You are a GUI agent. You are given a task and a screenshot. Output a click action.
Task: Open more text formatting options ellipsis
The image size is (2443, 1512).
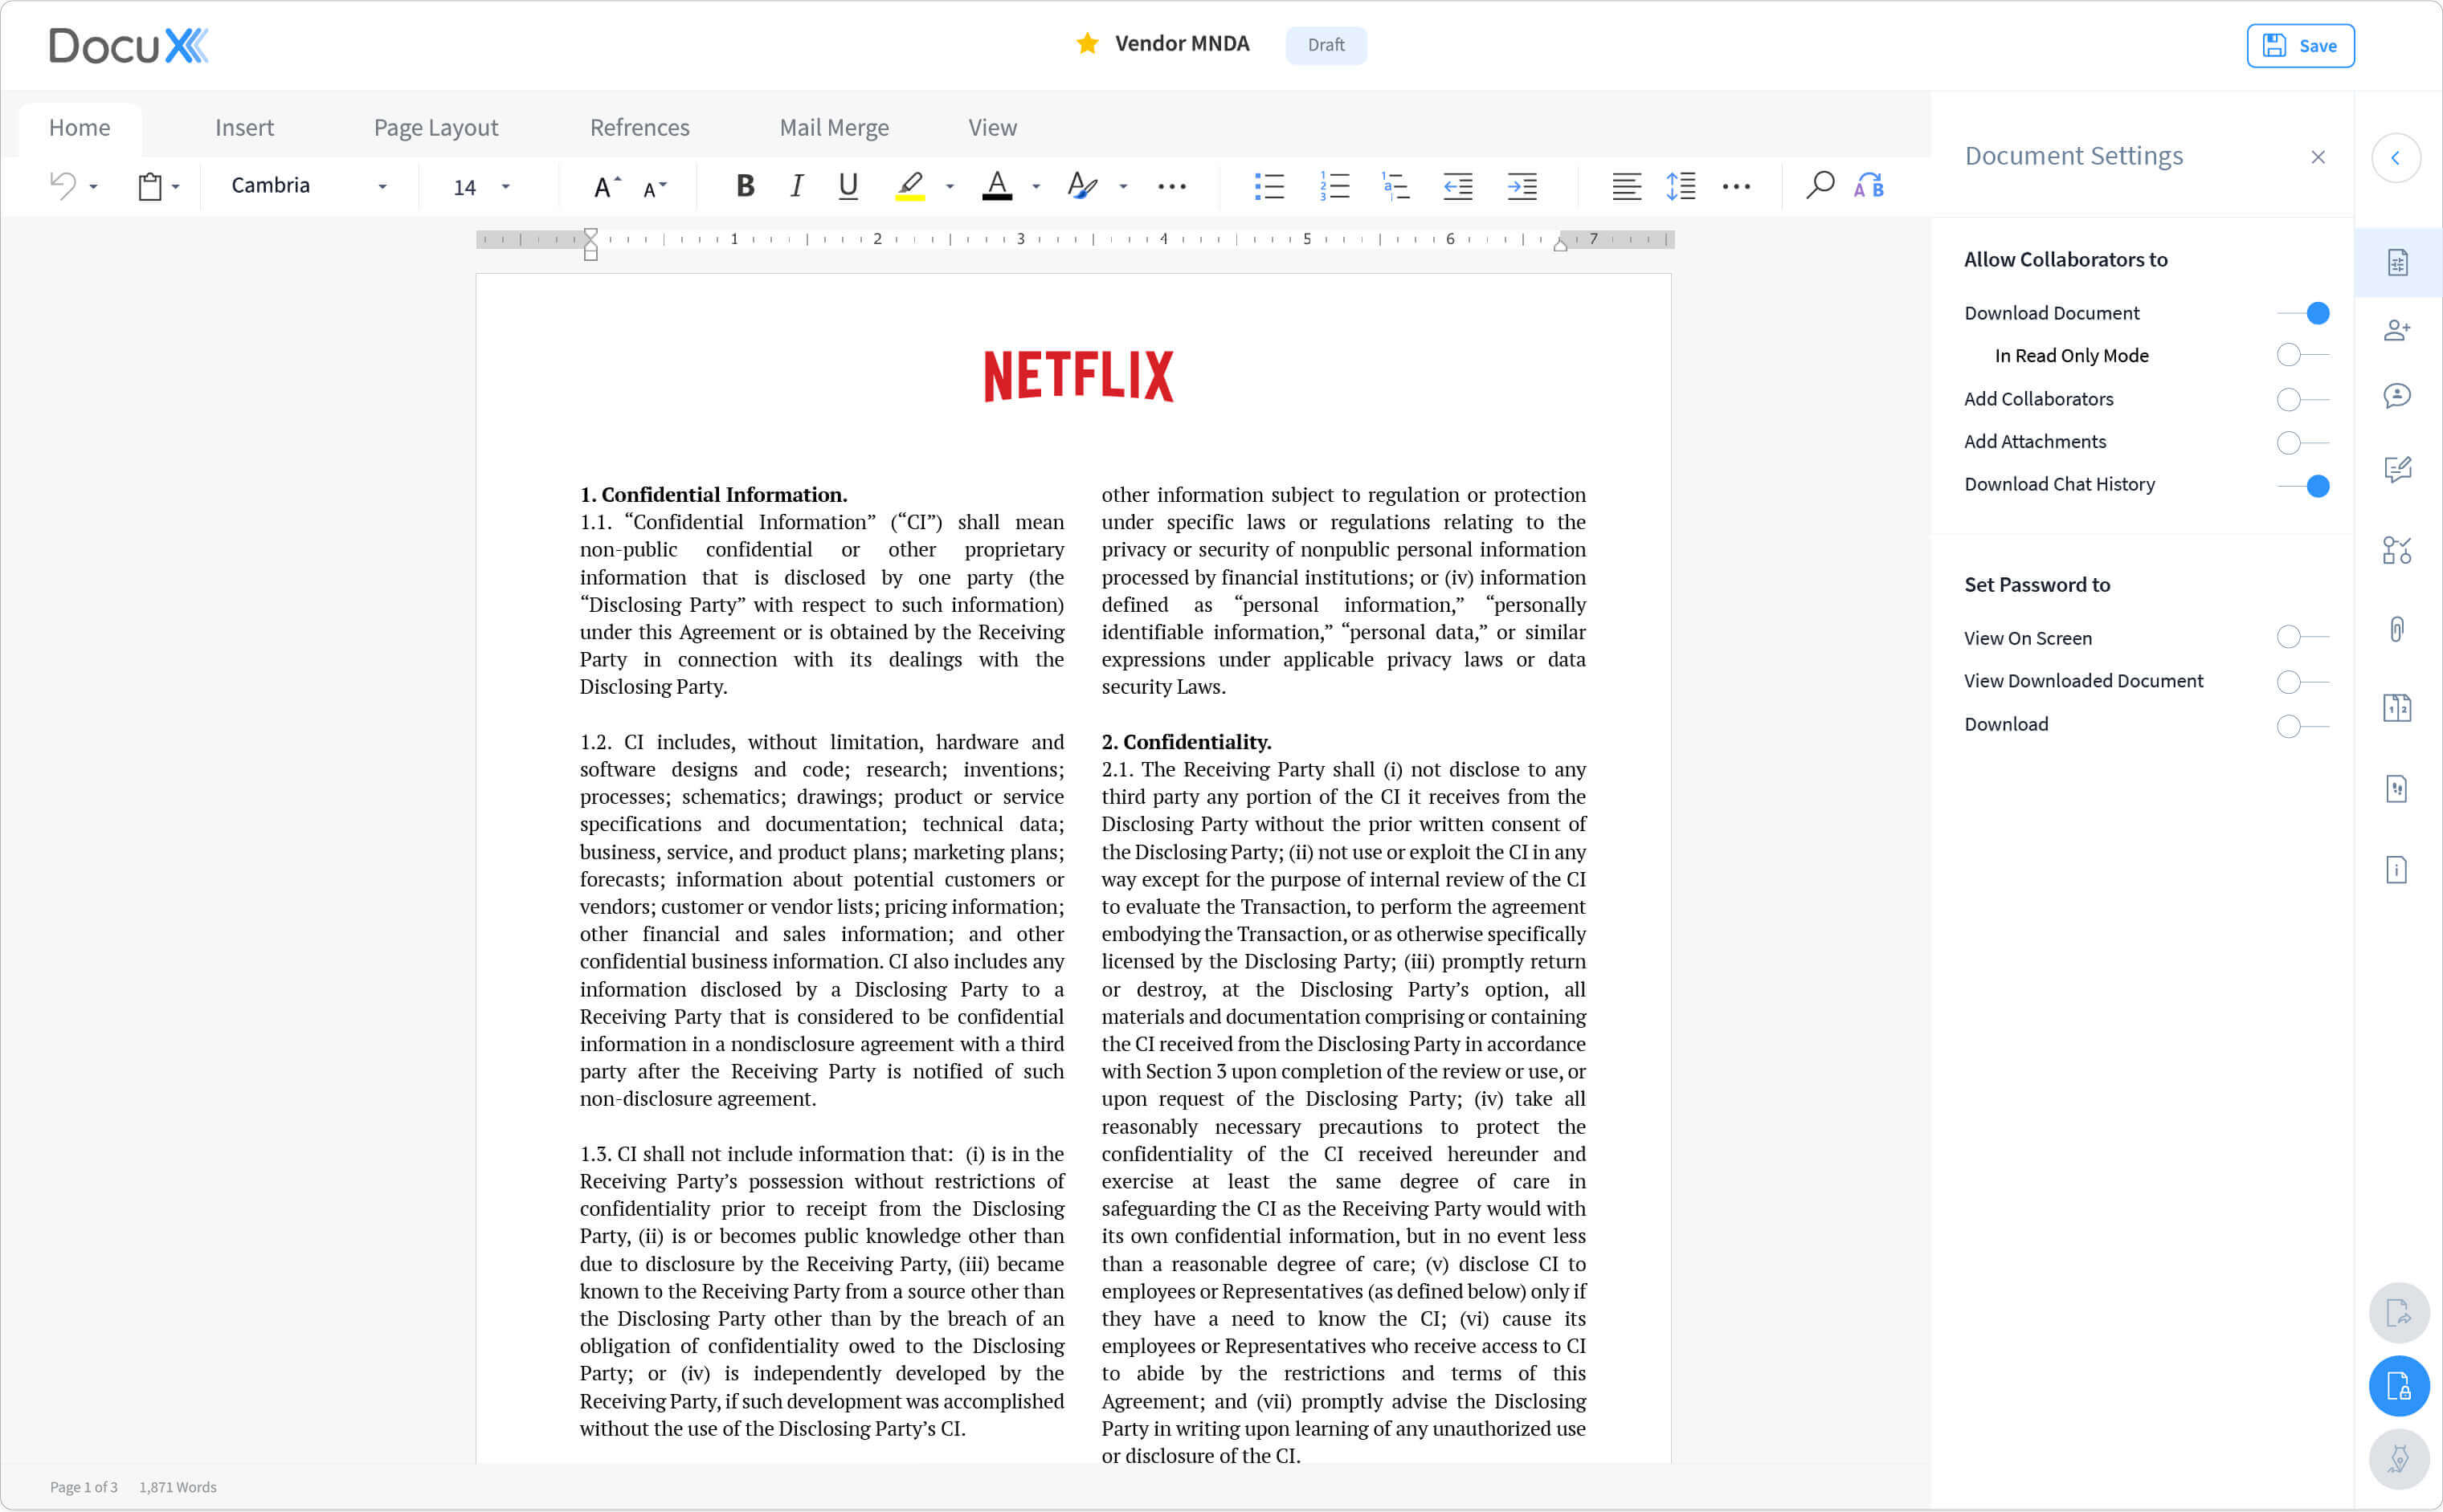[x=1171, y=187]
